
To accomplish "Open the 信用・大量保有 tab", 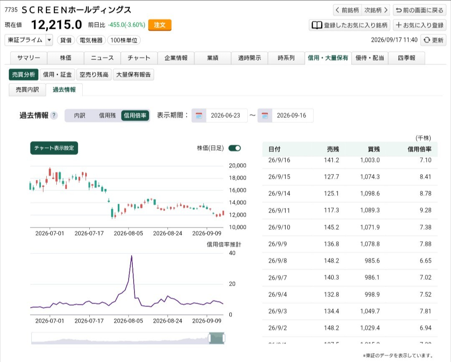I will click(328, 58).
